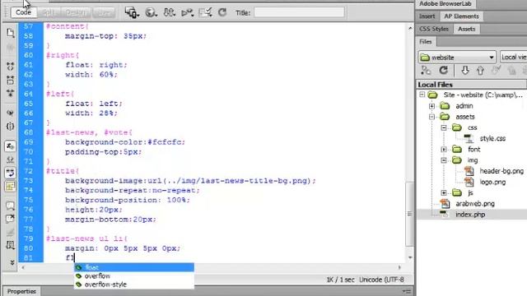Click the Get Files down-arrow icon
Image resolution: width=527 pixels, height=296 pixels.
(x=464, y=71)
